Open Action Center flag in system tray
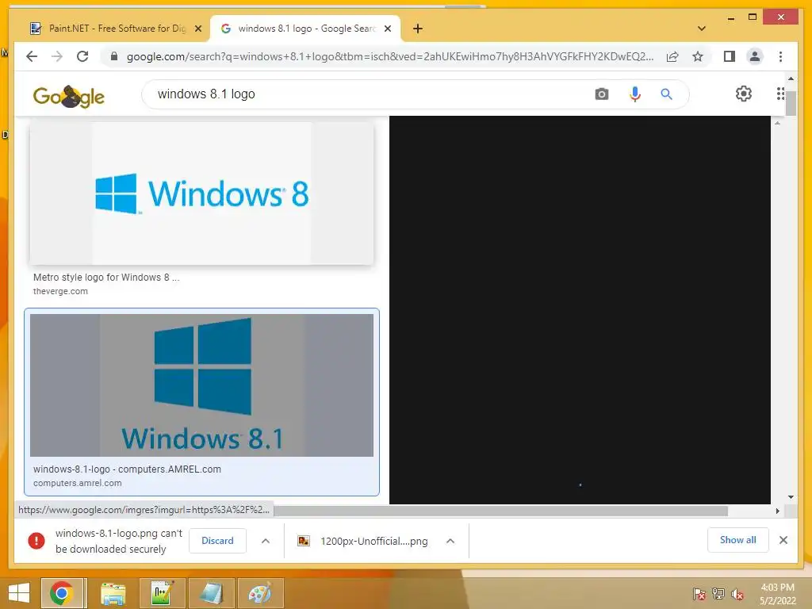Viewport: 812px width, 609px height. pos(699,594)
